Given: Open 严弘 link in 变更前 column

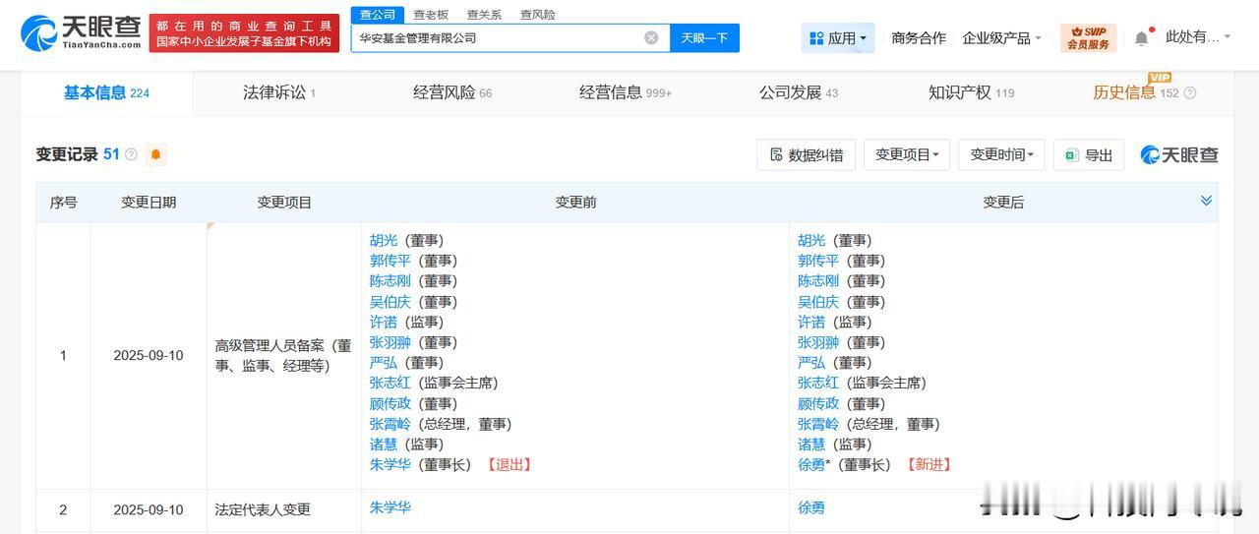Looking at the screenshot, I should 385,363.
